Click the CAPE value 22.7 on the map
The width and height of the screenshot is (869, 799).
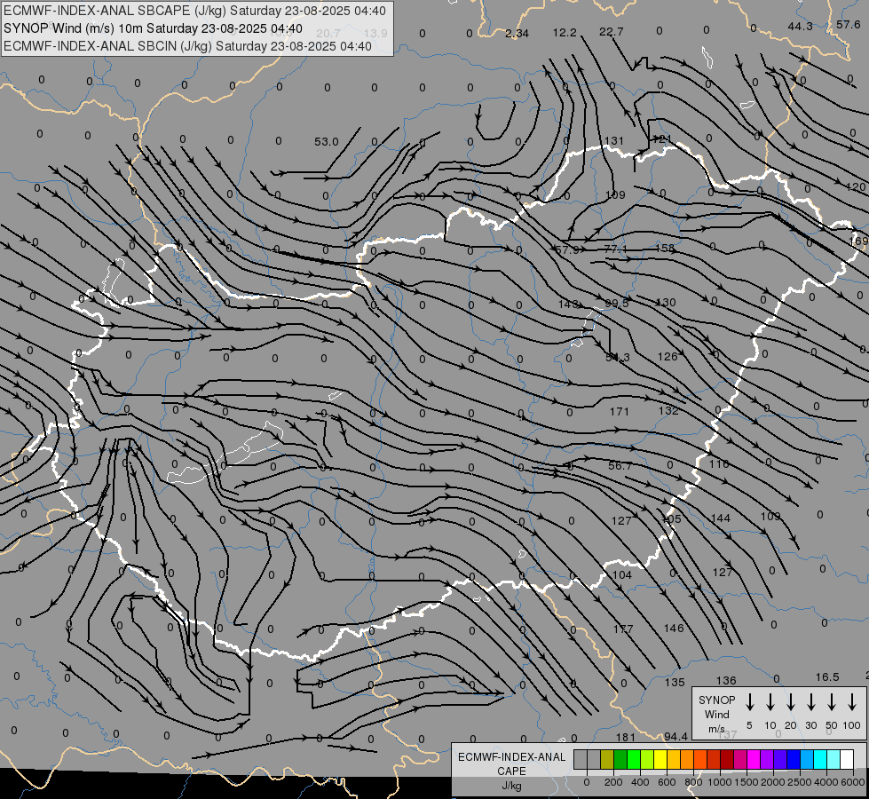611,32
